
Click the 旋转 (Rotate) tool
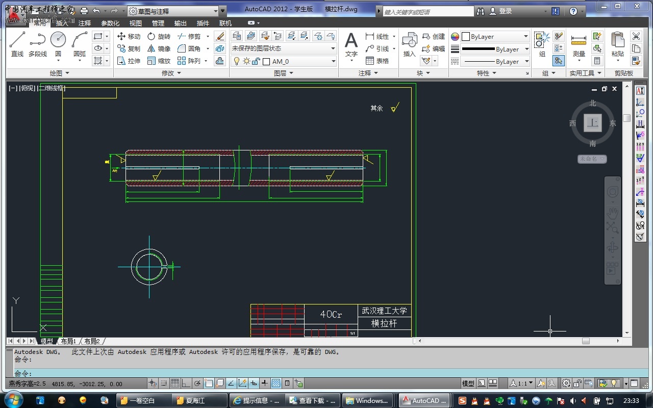coord(159,36)
